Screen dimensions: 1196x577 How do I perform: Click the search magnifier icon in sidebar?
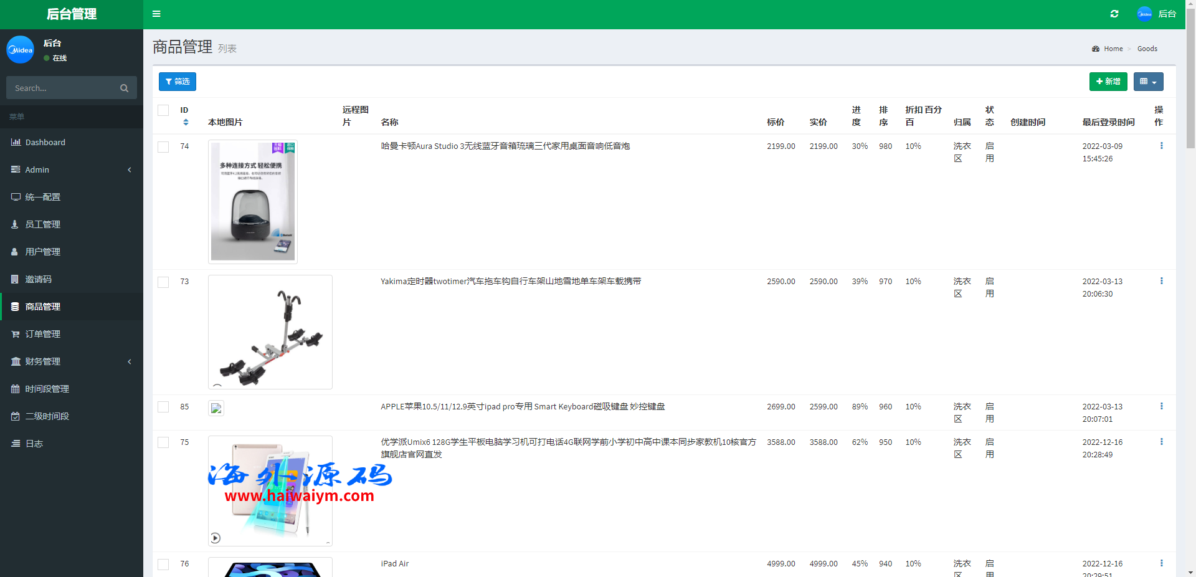point(124,88)
